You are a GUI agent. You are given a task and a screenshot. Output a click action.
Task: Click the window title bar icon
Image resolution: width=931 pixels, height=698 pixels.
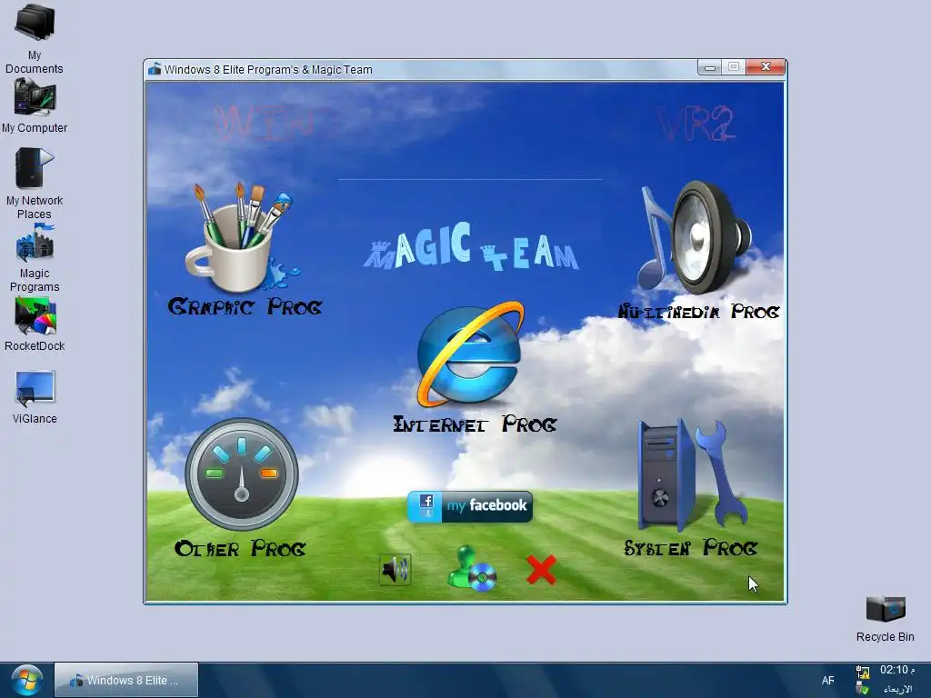pyautogui.click(x=155, y=69)
